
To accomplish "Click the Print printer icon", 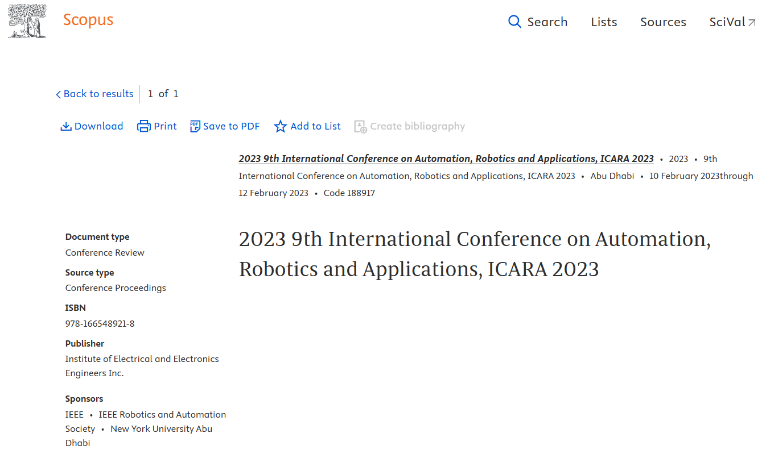I will (x=144, y=126).
